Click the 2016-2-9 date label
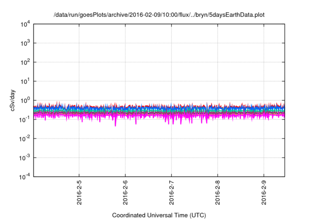The image size is (314, 220). (264, 192)
